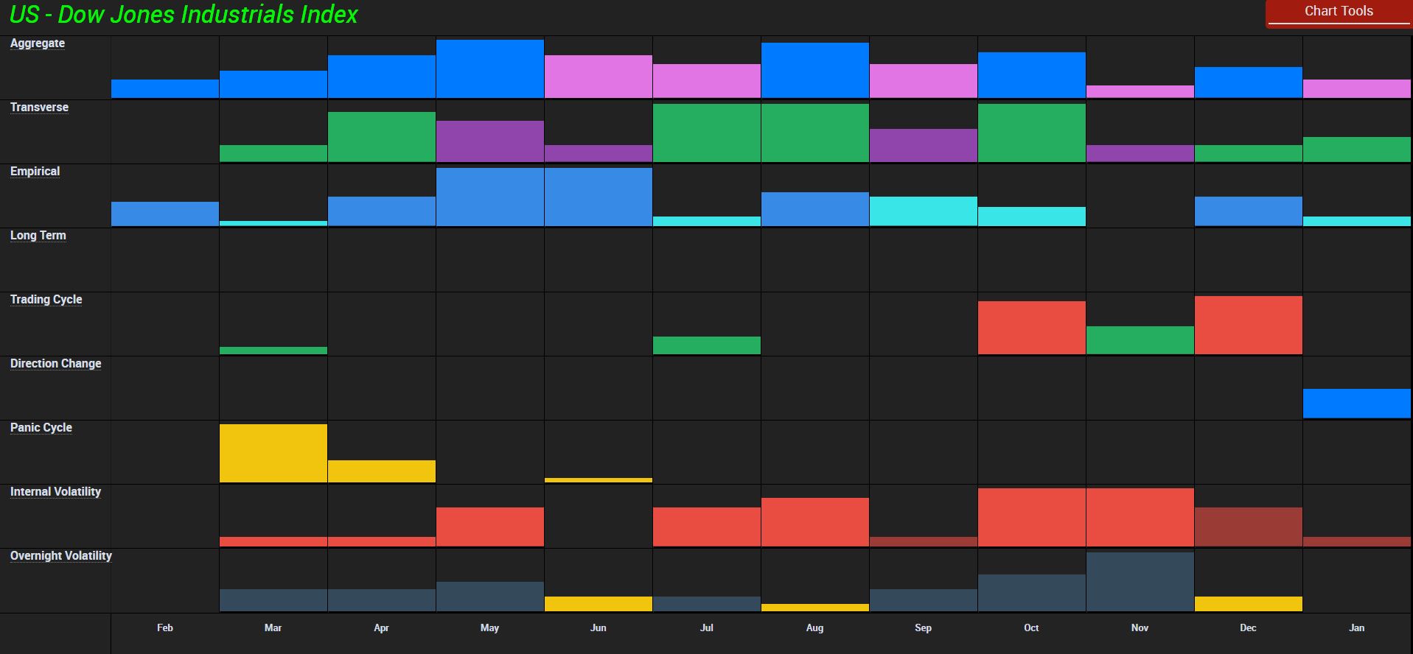Select the Trading Cycle bar for July
The image size is (1413, 654).
[707, 345]
